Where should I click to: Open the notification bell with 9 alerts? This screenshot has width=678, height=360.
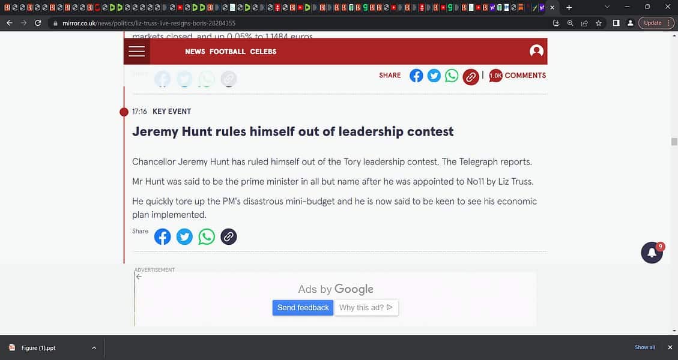[652, 253]
